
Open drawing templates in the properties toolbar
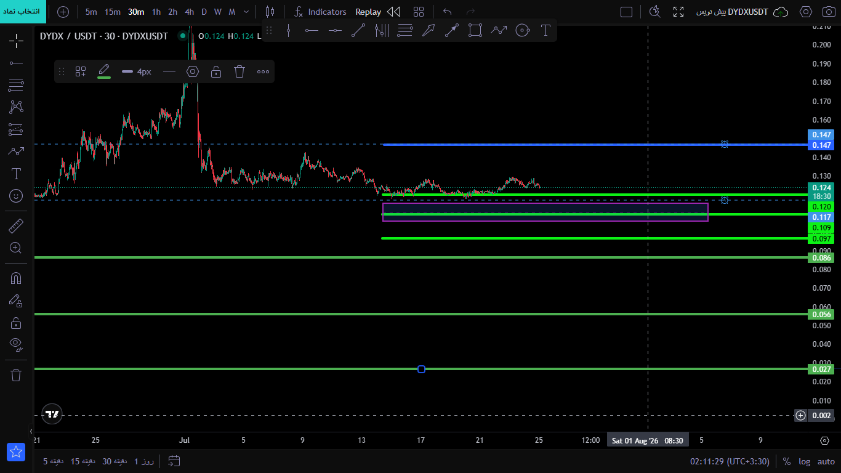[81, 71]
